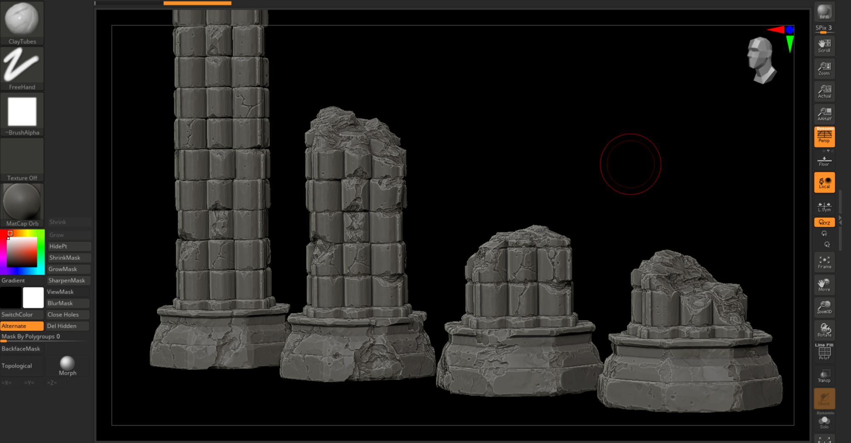This screenshot has height=443, width=851.
Task: Toggle the XYZ rotation mode icon
Action: click(x=824, y=222)
